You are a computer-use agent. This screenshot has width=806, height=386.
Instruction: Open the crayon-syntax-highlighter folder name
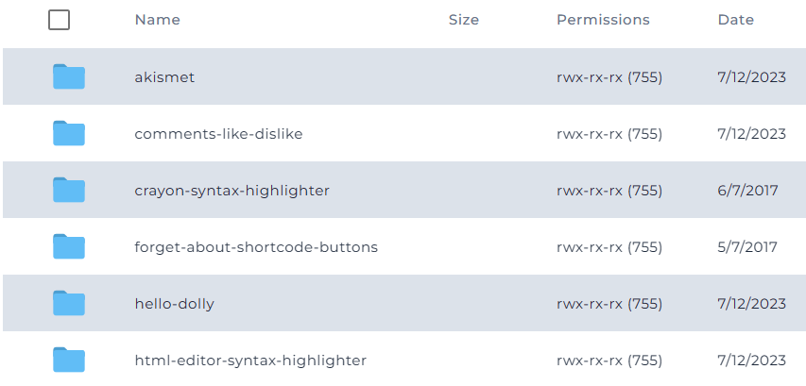pyautogui.click(x=232, y=191)
